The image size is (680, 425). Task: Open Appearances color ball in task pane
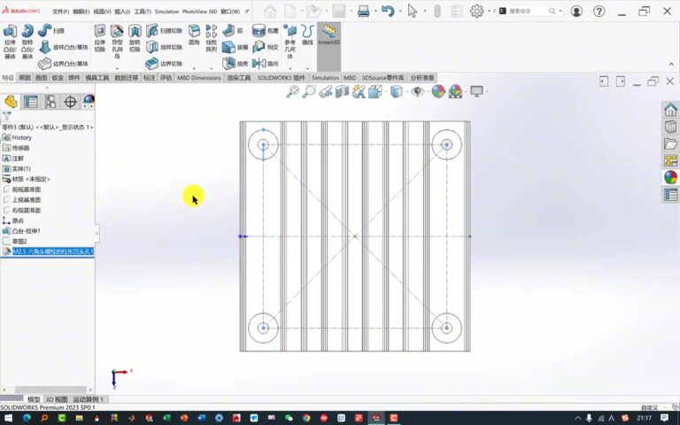pyautogui.click(x=670, y=177)
